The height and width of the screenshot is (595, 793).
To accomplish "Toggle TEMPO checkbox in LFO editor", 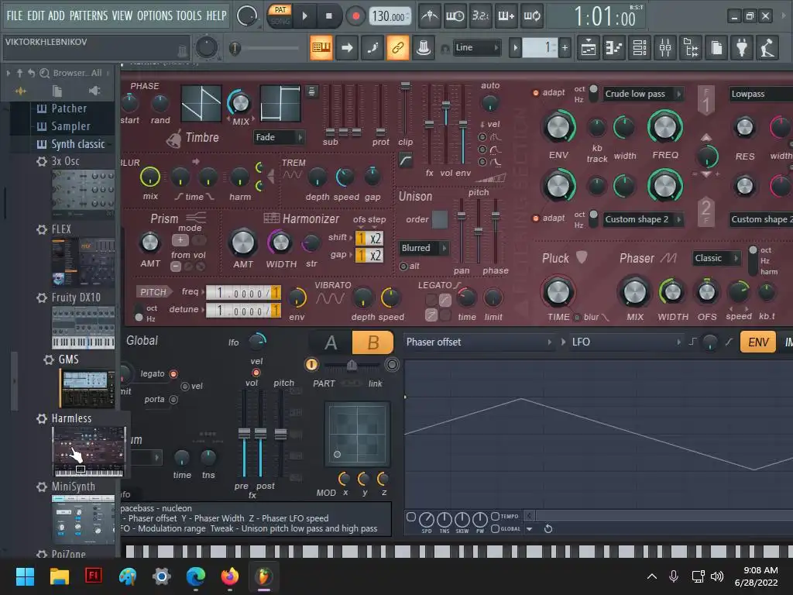I will coord(495,517).
